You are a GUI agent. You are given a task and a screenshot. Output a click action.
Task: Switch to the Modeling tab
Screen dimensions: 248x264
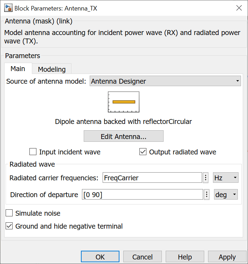(x=51, y=69)
